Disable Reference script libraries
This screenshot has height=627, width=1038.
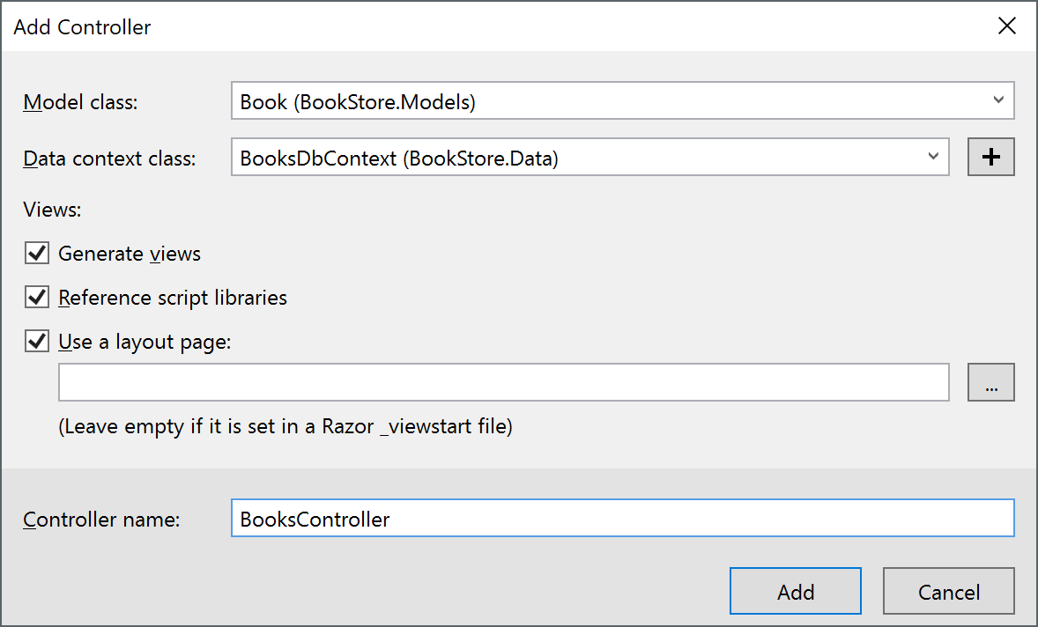tap(37, 297)
